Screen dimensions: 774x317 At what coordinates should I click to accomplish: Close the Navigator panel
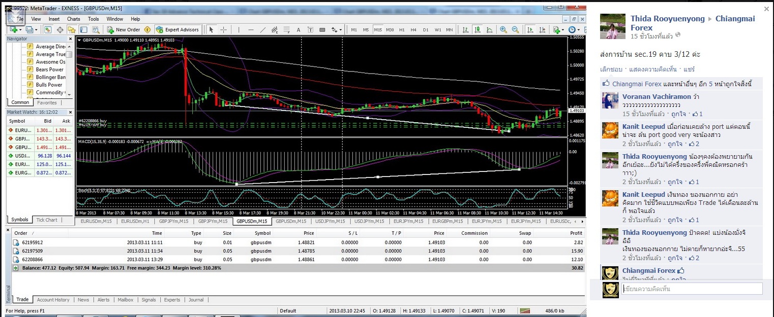[x=70, y=39]
